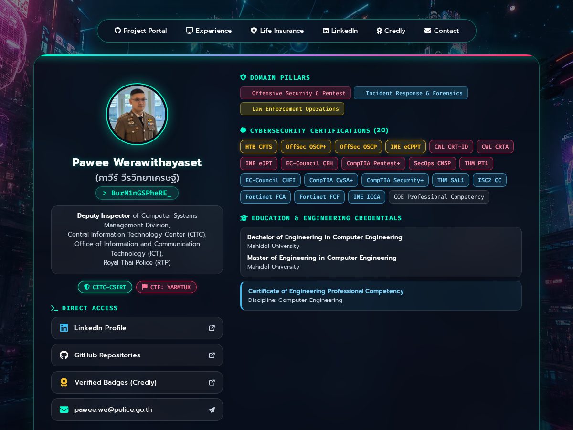Click the profile photo avatar
Screen dimensions: 573x430
pos(137,114)
